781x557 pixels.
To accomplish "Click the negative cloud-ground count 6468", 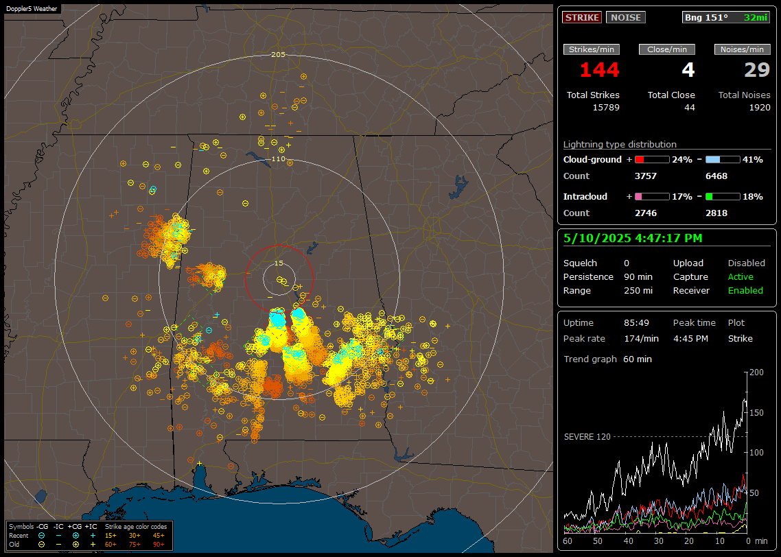I will pyautogui.click(x=716, y=176).
